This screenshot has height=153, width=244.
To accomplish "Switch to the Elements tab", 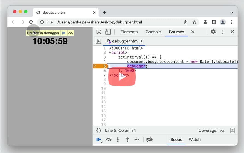I will (129, 32).
